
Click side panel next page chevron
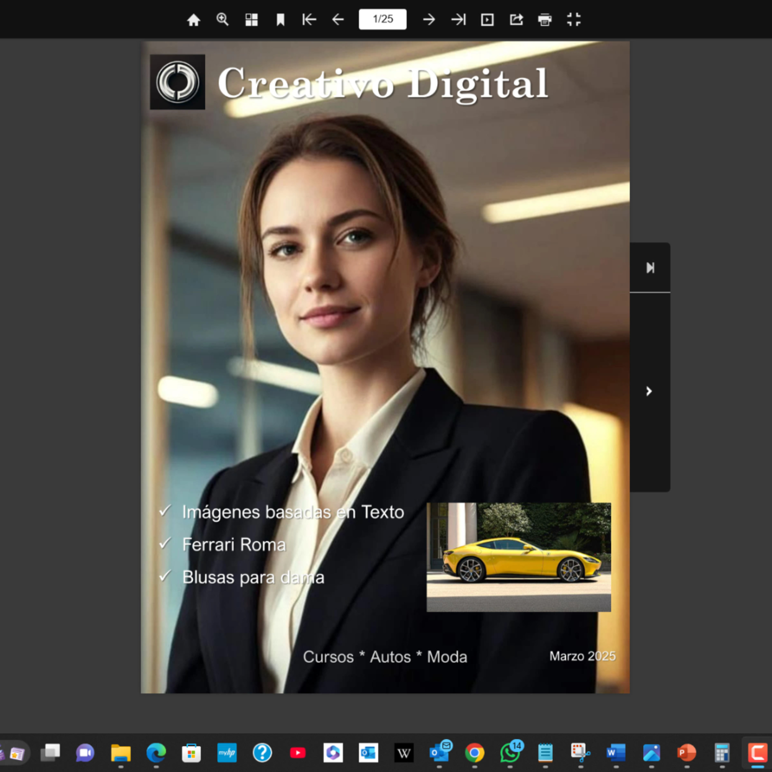coord(649,391)
